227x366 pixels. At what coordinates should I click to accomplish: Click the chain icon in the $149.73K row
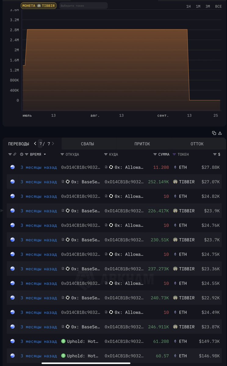13,341
